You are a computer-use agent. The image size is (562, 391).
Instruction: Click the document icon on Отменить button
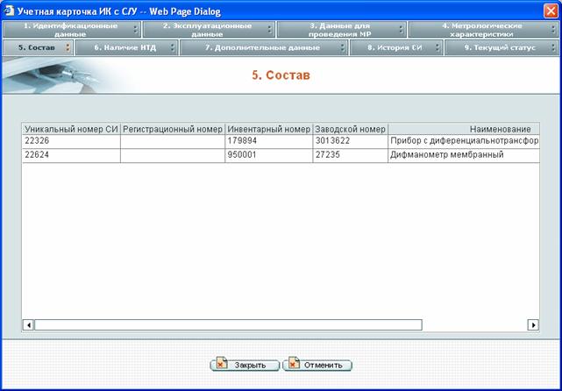[295, 363]
